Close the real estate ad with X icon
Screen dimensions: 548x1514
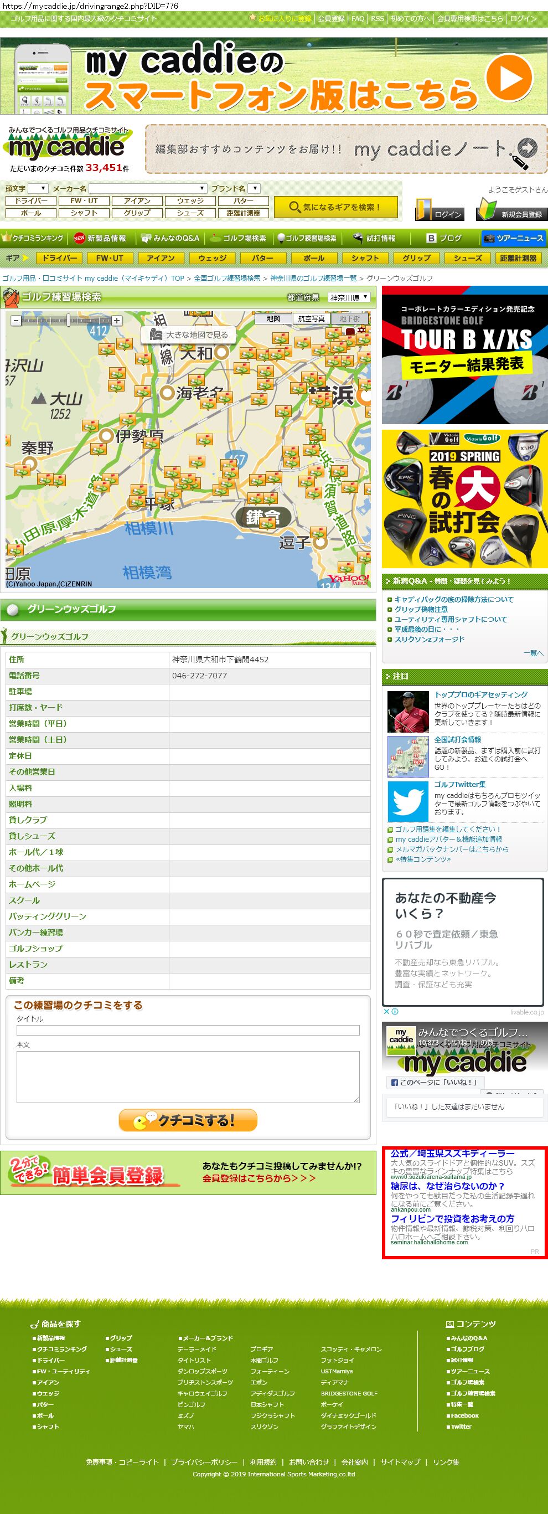[386, 1012]
